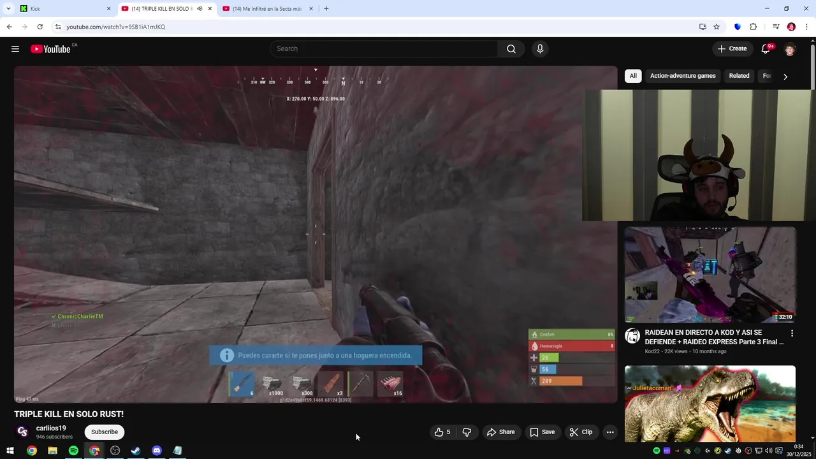Image resolution: width=816 pixels, height=459 pixels.
Task: Share the video
Action: 500,432
